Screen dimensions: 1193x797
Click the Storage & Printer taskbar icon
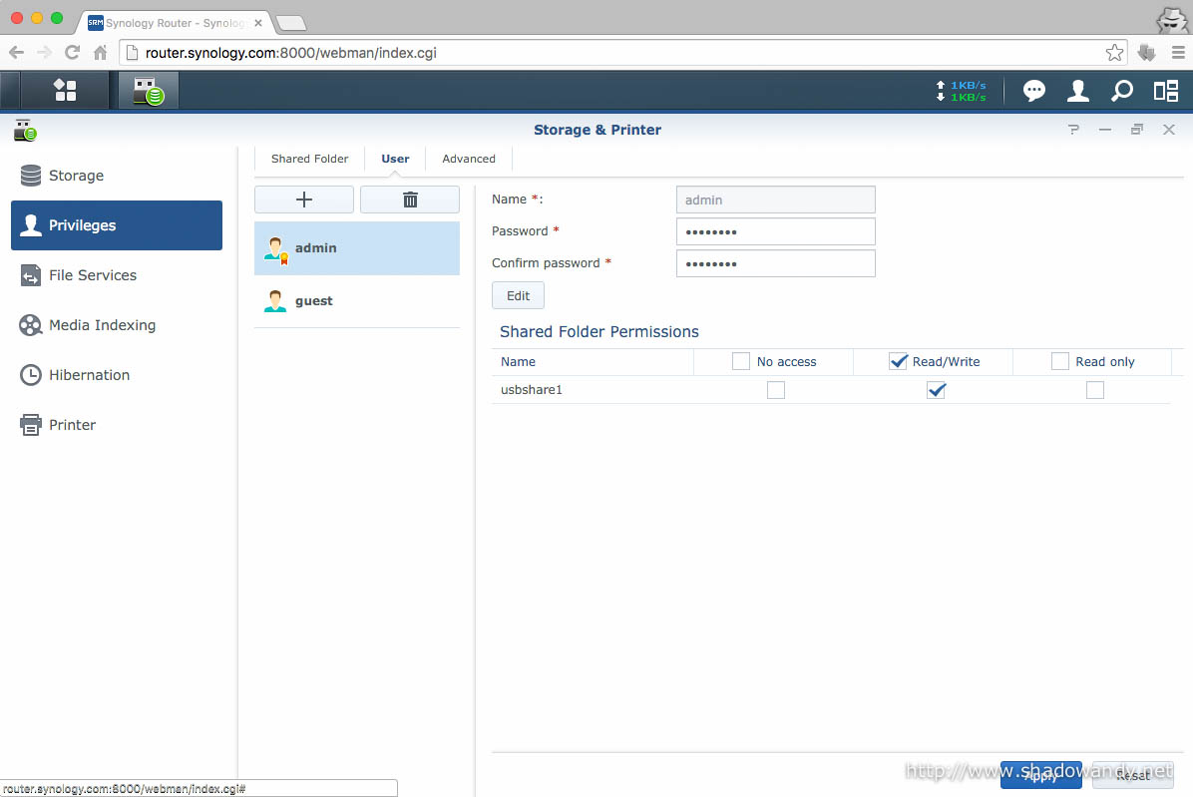click(149, 91)
